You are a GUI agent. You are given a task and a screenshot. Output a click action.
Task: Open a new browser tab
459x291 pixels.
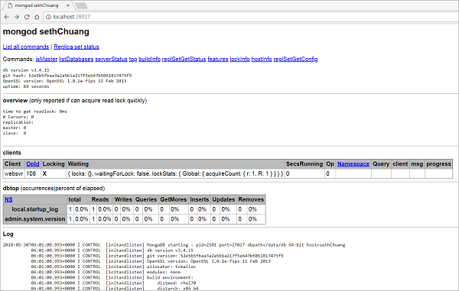pyautogui.click(x=81, y=5)
